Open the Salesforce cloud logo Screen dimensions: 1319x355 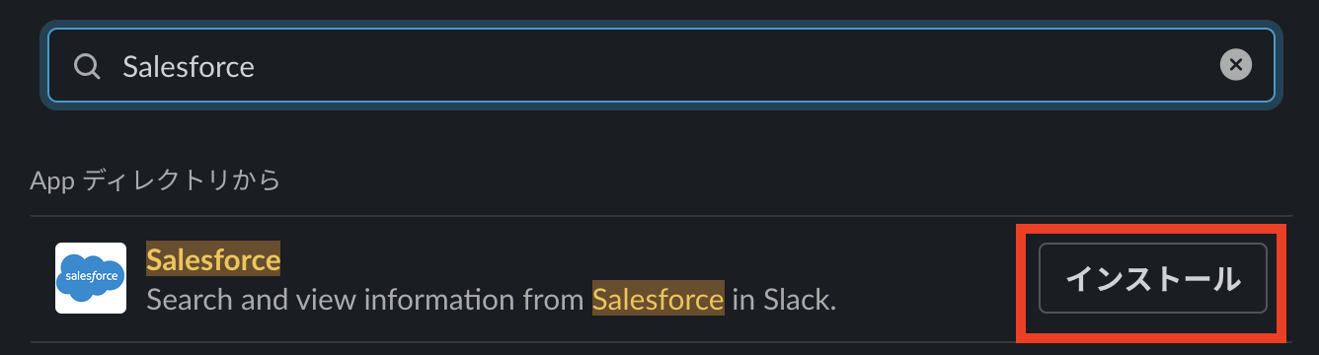pos(91,278)
